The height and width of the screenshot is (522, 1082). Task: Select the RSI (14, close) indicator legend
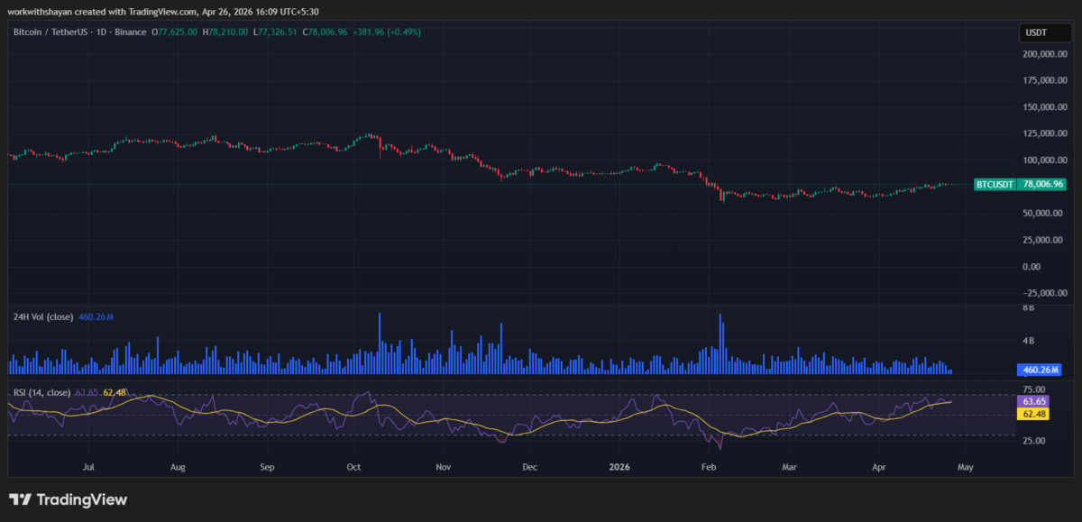point(41,392)
